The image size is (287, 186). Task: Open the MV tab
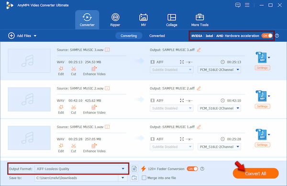click(143, 20)
